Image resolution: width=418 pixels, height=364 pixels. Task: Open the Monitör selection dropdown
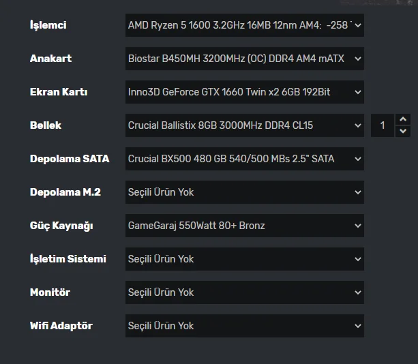[244, 292]
